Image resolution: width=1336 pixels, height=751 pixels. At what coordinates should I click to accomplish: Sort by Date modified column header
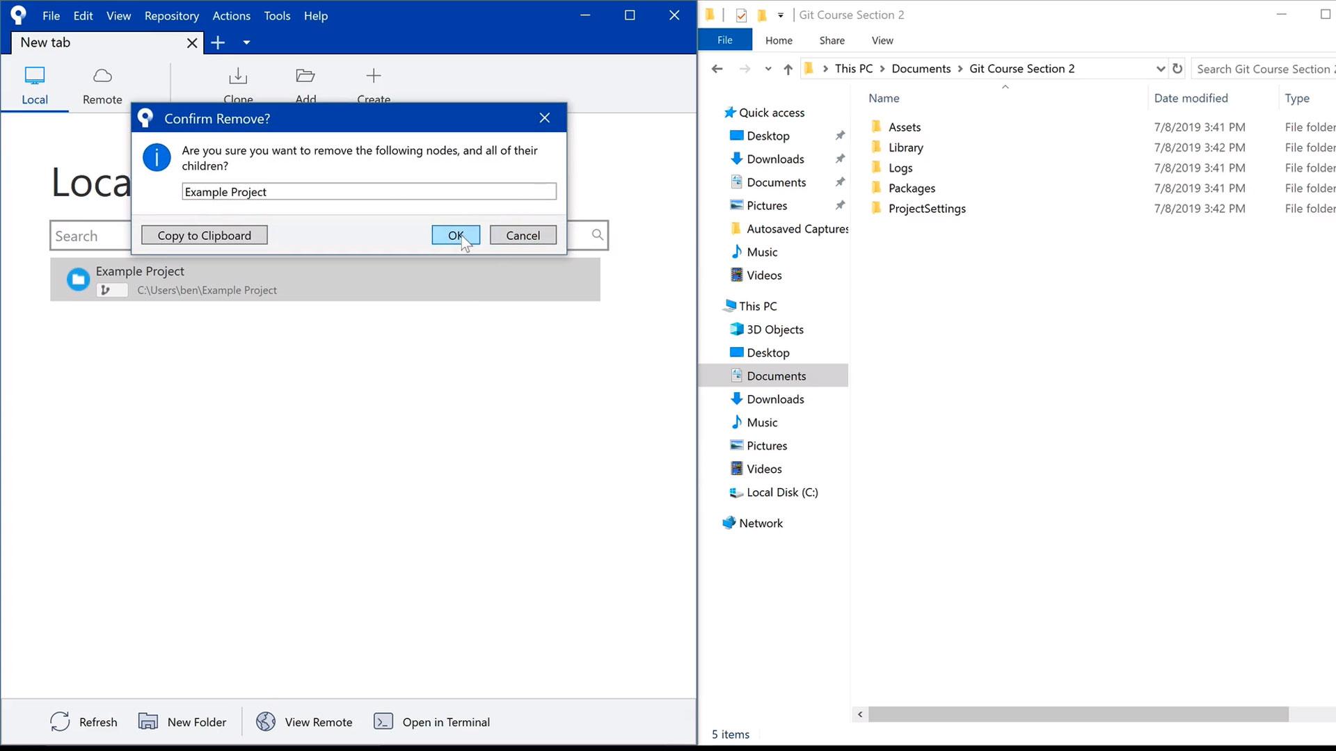(1191, 98)
